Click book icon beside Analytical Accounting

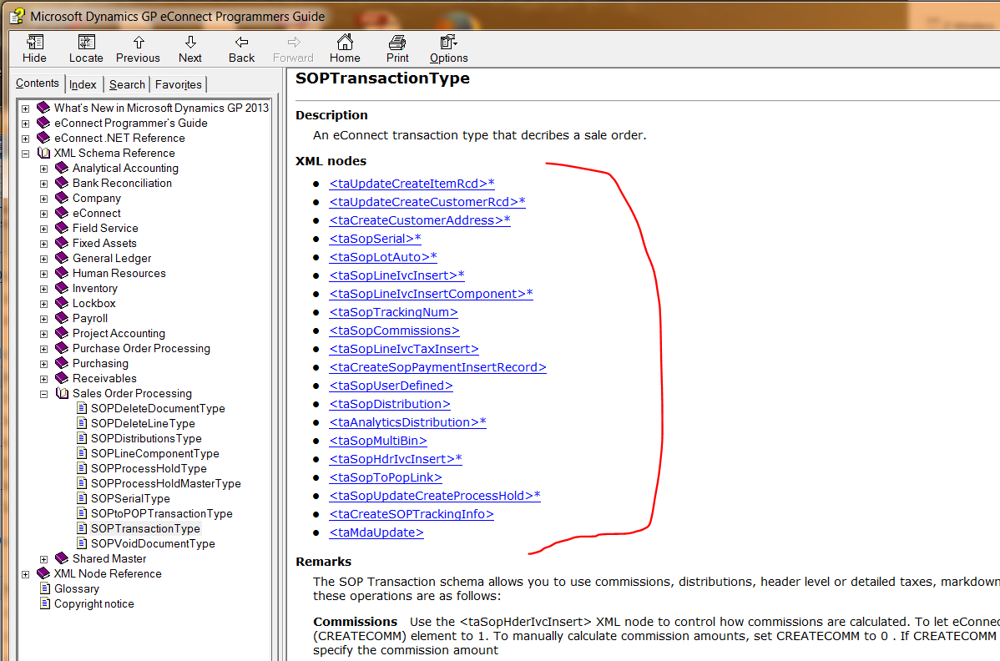pyautogui.click(x=62, y=168)
